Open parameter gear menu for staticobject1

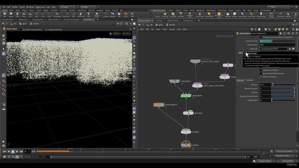(x=280, y=33)
